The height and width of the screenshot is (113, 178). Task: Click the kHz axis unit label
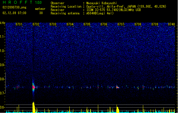pyautogui.click(x=3, y=23)
